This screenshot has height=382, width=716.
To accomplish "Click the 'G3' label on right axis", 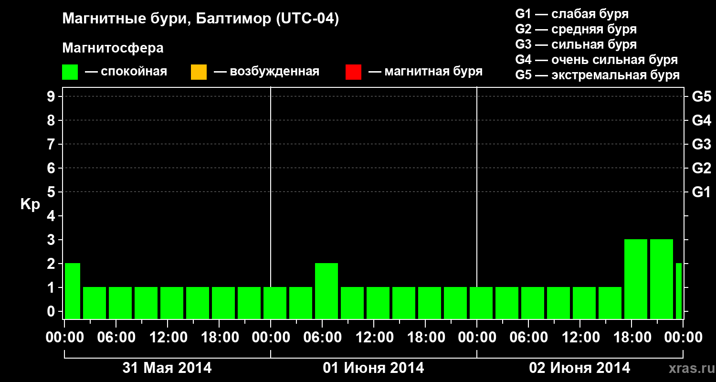I will tap(701, 145).
